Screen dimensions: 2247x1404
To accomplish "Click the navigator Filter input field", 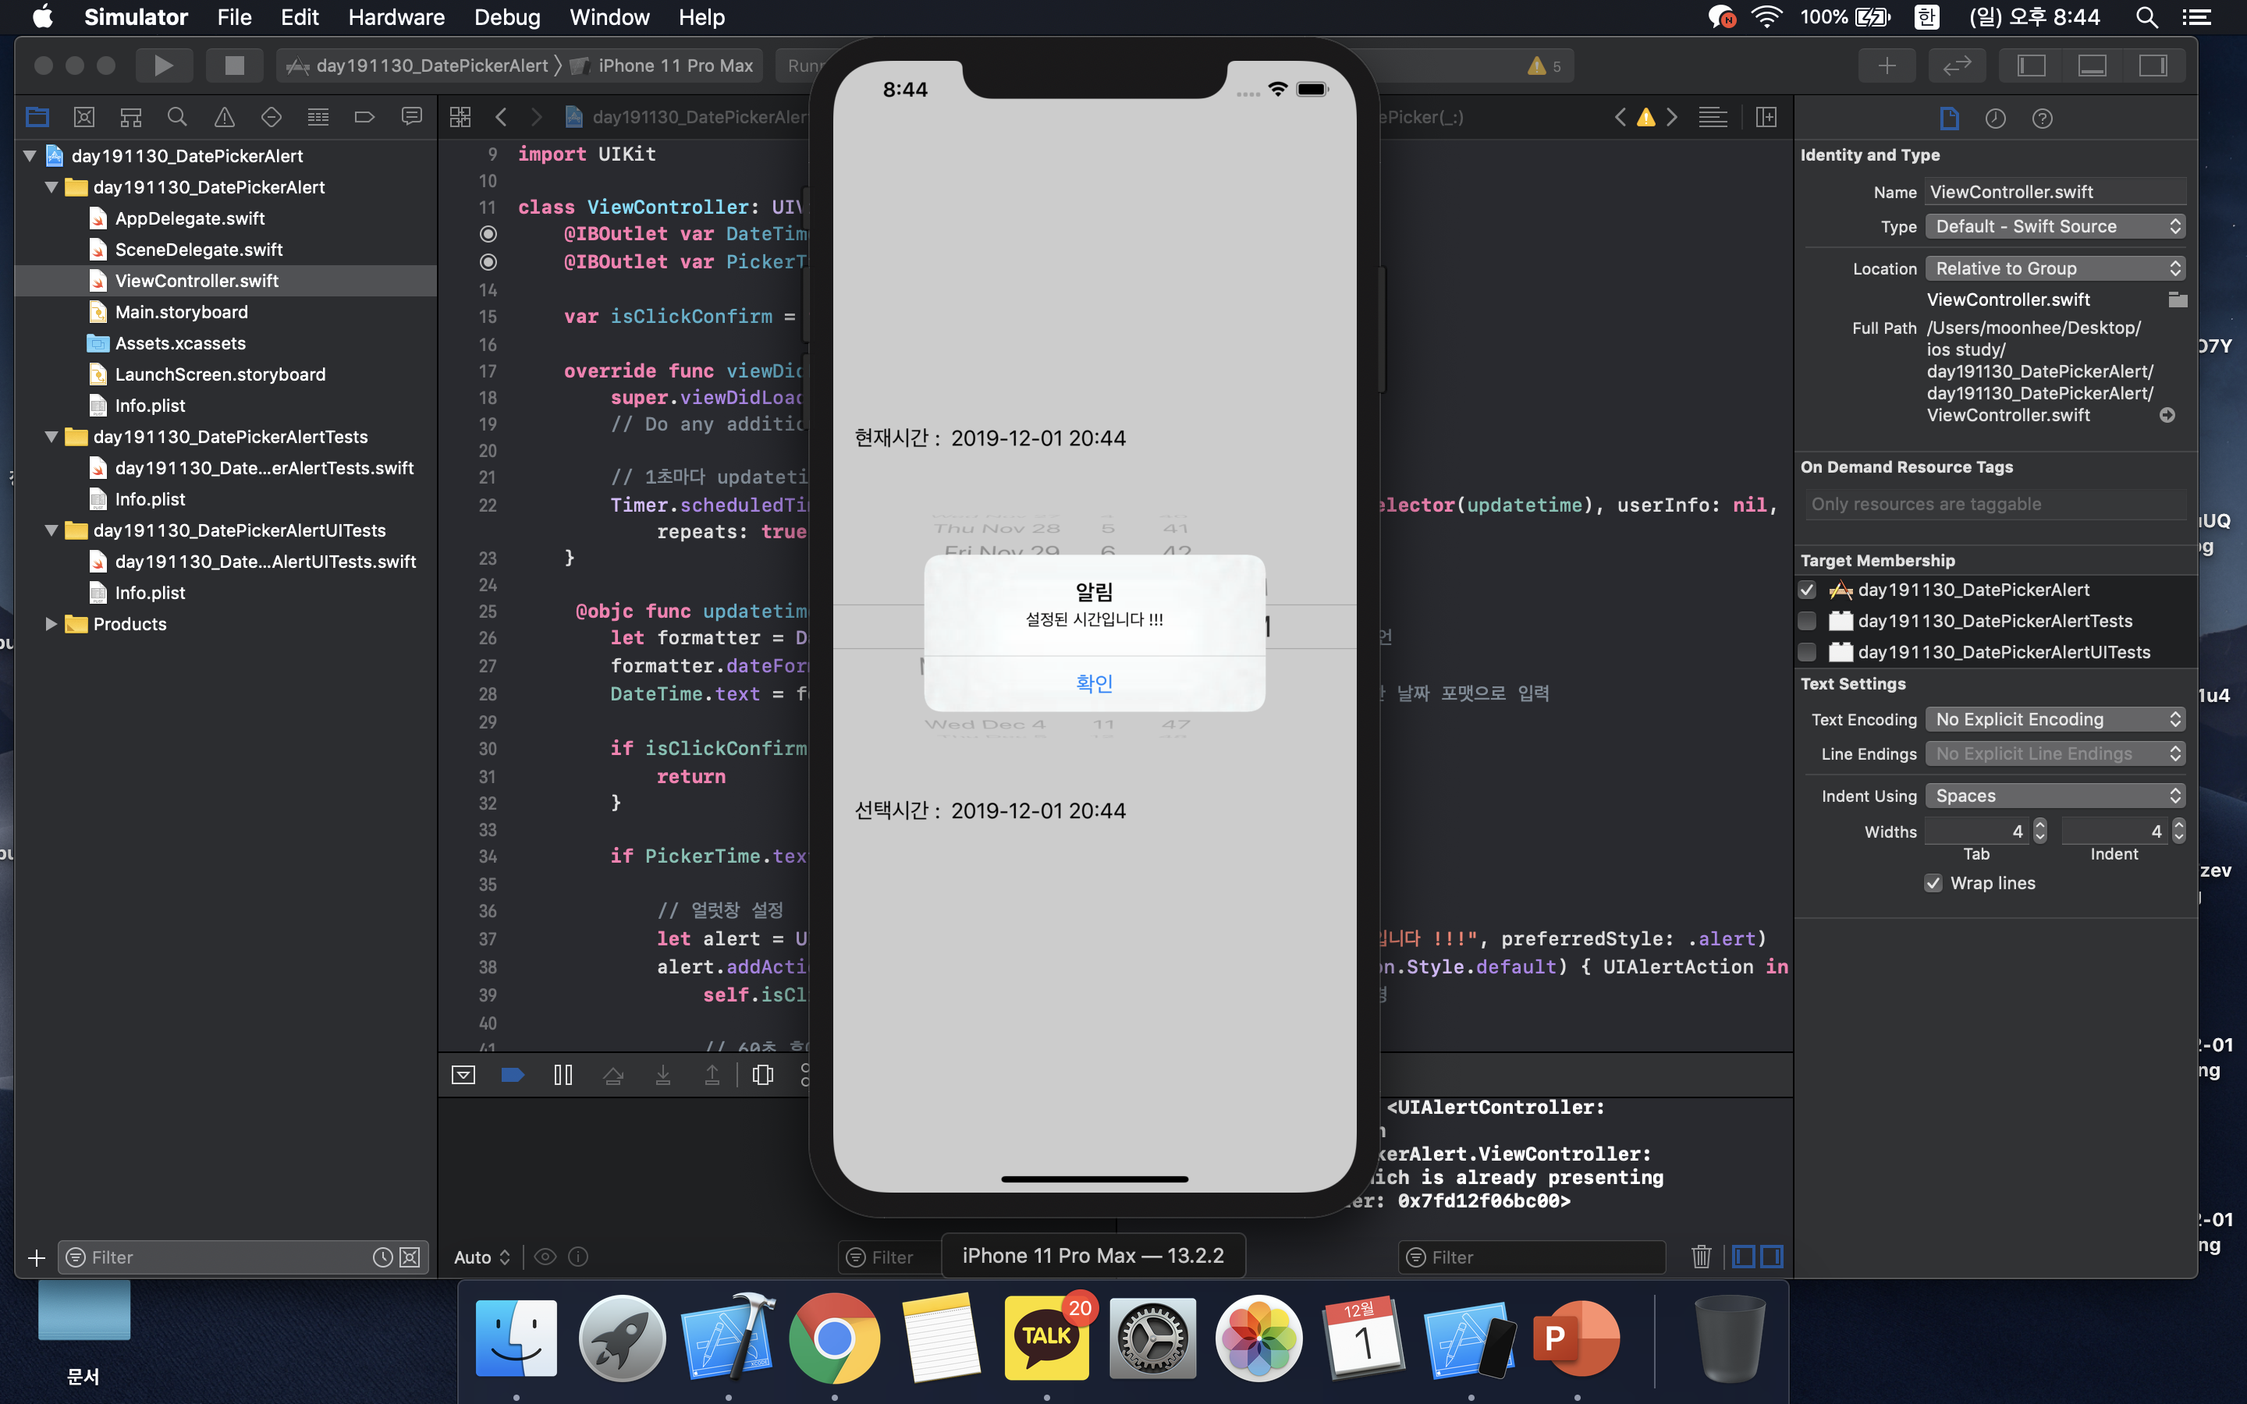I will 223,1257.
